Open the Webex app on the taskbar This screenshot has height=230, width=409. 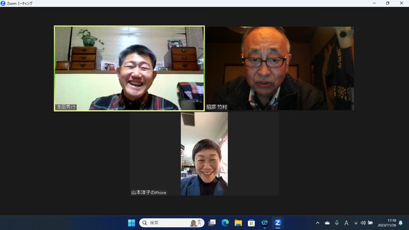point(265,223)
